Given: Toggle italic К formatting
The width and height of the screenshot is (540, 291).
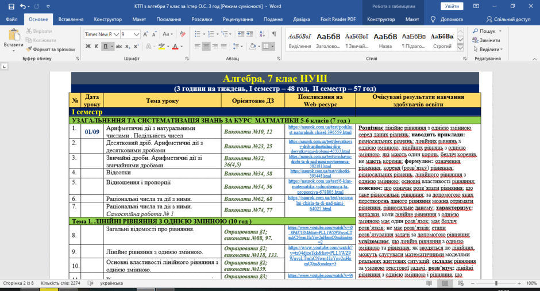Looking at the screenshot, I should tap(97, 46).
